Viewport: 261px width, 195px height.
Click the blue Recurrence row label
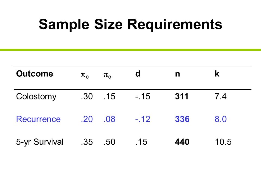point(38,119)
